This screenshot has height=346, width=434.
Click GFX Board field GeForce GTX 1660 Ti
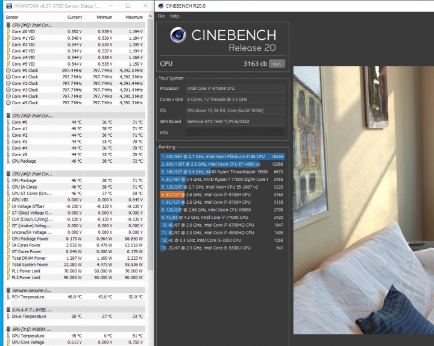point(235,121)
